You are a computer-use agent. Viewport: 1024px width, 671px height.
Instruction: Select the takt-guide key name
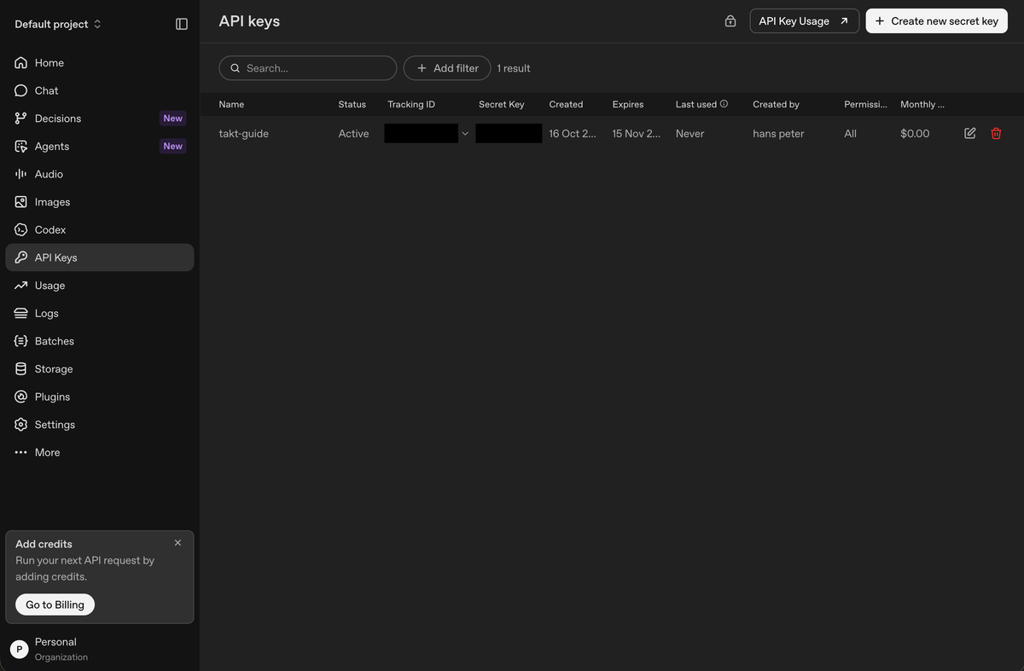(x=243, y=134)
